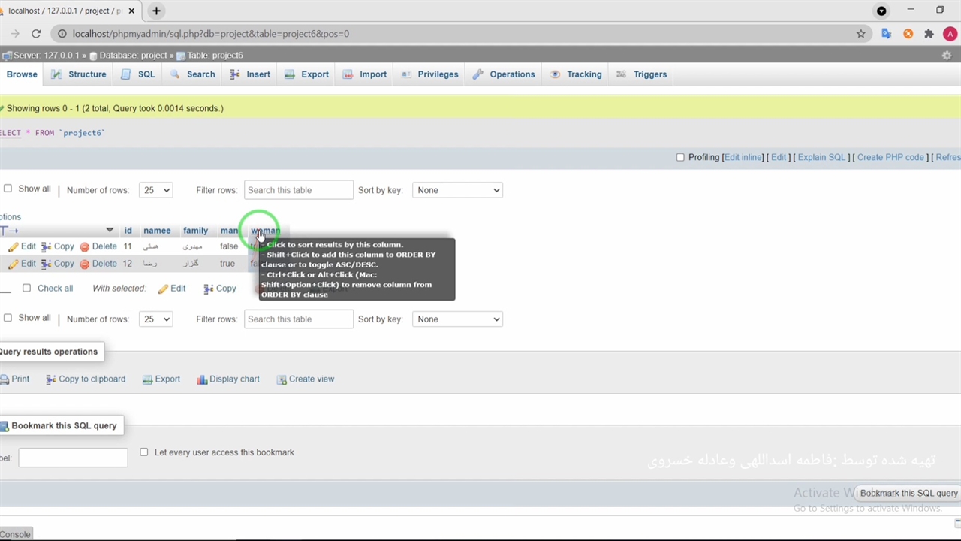Click red Delete icon for row 12

coord(85,264)
